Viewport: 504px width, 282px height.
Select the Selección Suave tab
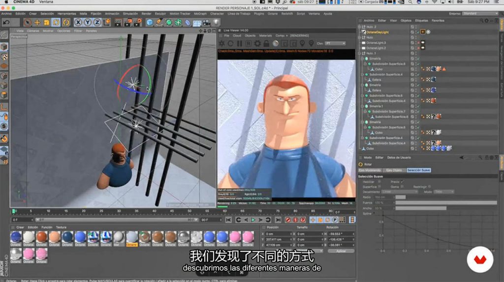pos(418,170)
